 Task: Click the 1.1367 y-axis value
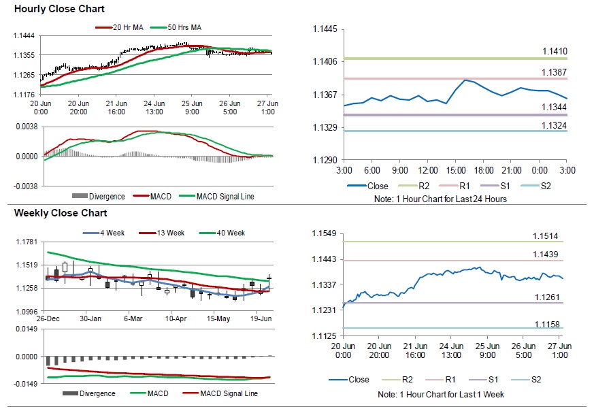(x=325, y=95)
